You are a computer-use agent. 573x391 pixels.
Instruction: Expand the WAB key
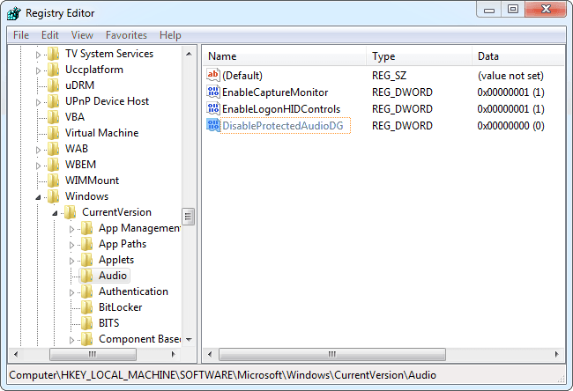[x=38, y=150]
